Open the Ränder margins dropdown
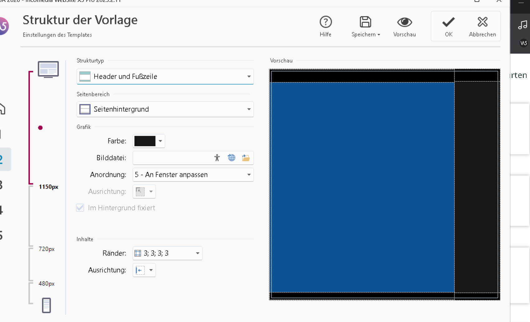The width and height of the screenshot is (530, 322). 197,253
